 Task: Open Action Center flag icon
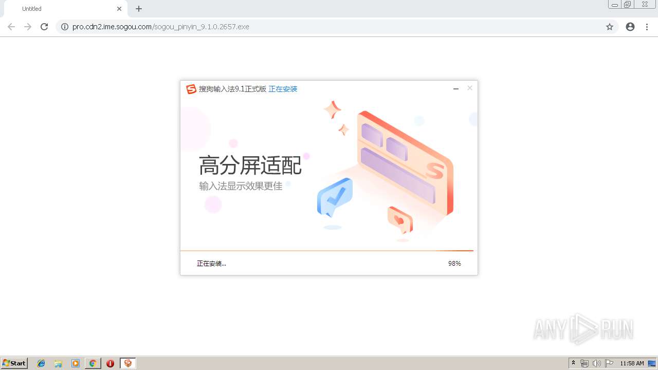coord(609,363)
